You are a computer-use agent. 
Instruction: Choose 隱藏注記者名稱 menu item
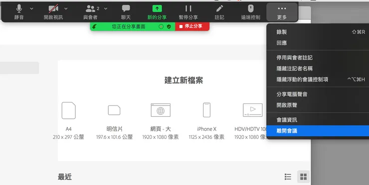tap(318, 69)
